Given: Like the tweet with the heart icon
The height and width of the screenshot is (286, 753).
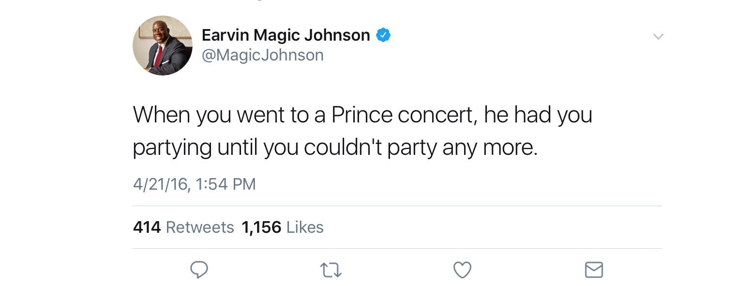Looking at the screenshot, I should pos(462,270).
